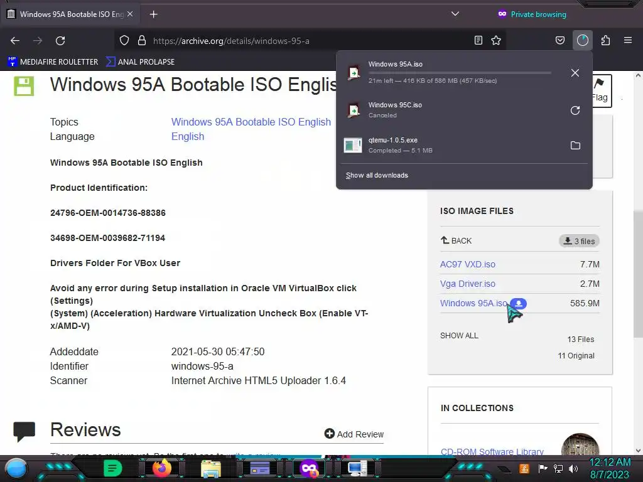The height and width of the screenshot is (482, 643).
Task: Click the network tray icon
Action: [558, 468]
